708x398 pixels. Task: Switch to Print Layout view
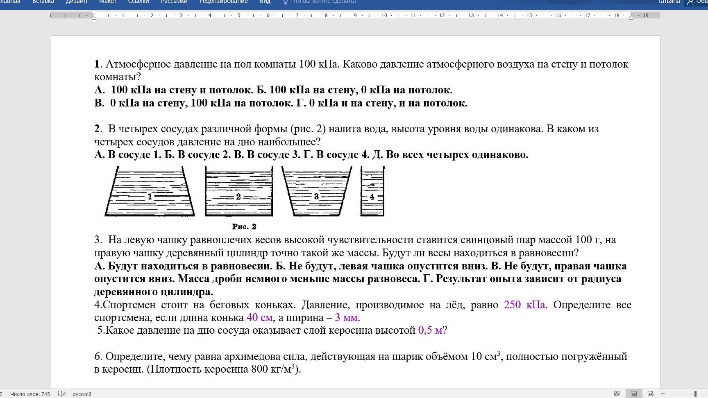tap(634, 393)
